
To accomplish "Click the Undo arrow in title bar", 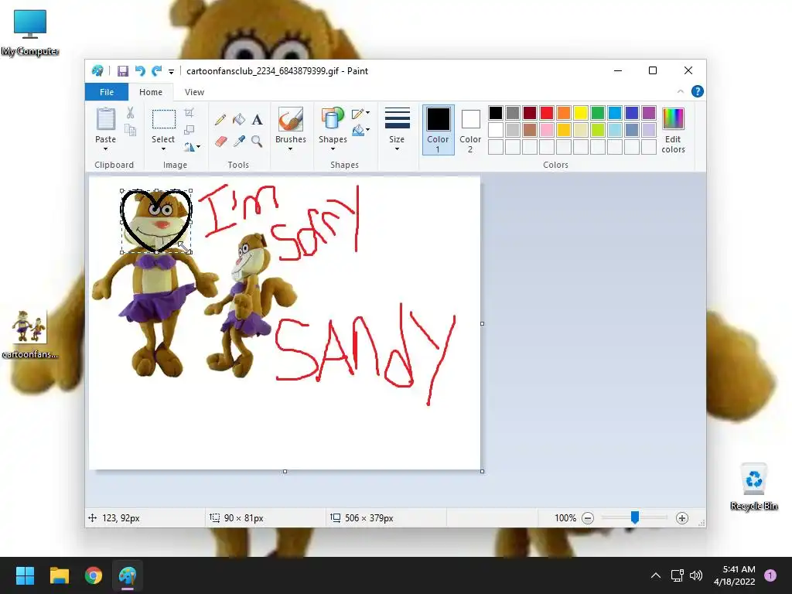I will [x=140, y=71].
